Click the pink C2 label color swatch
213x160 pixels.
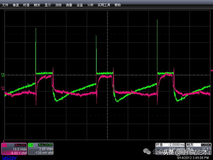tap(4, 144)
